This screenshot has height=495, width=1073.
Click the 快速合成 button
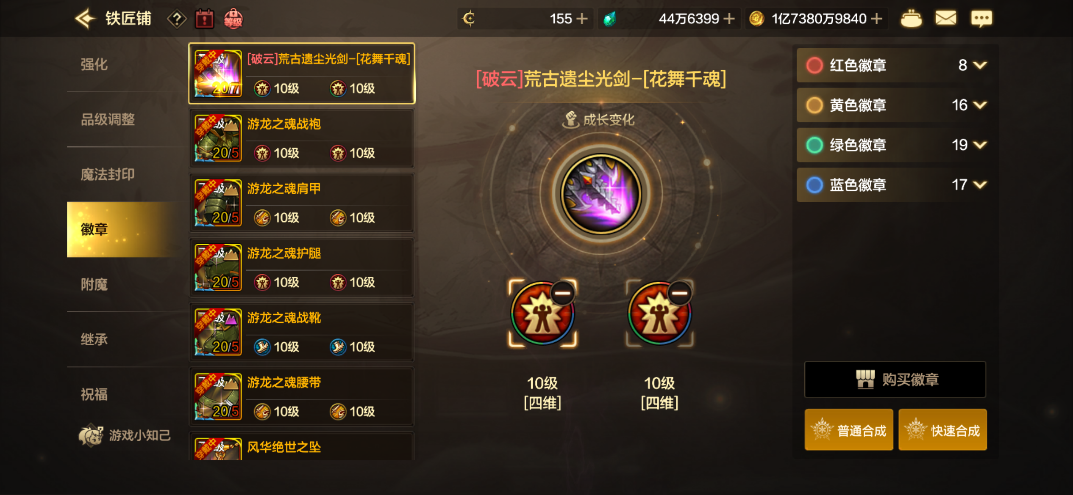pyautogui.click(x=942, y=430)
